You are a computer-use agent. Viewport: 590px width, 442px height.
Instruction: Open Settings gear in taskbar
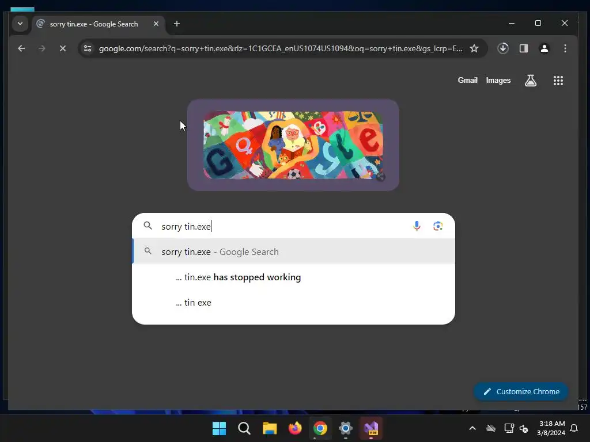click(x=346, y=428)
